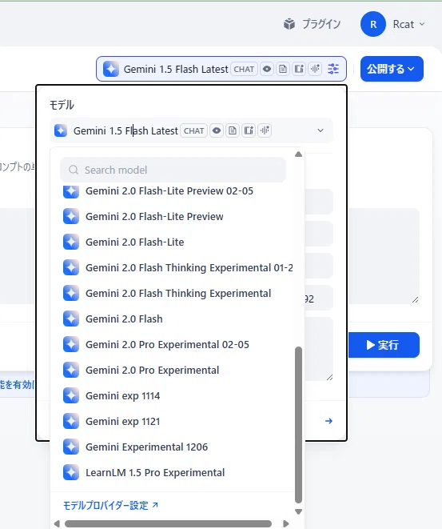Click icon beside Gemini 2.0 Flash
Screen dimensions: 442x529
[71, 319]
